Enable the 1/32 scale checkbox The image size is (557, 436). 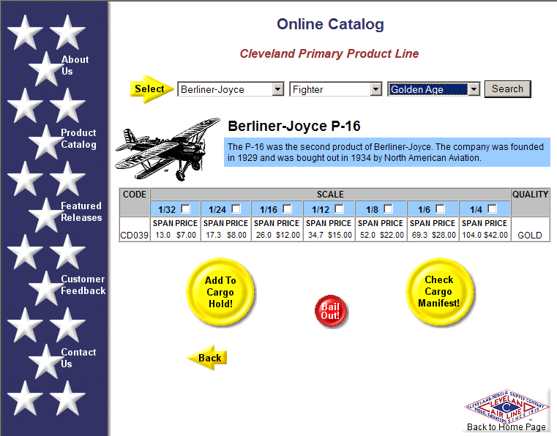[186, 208]
